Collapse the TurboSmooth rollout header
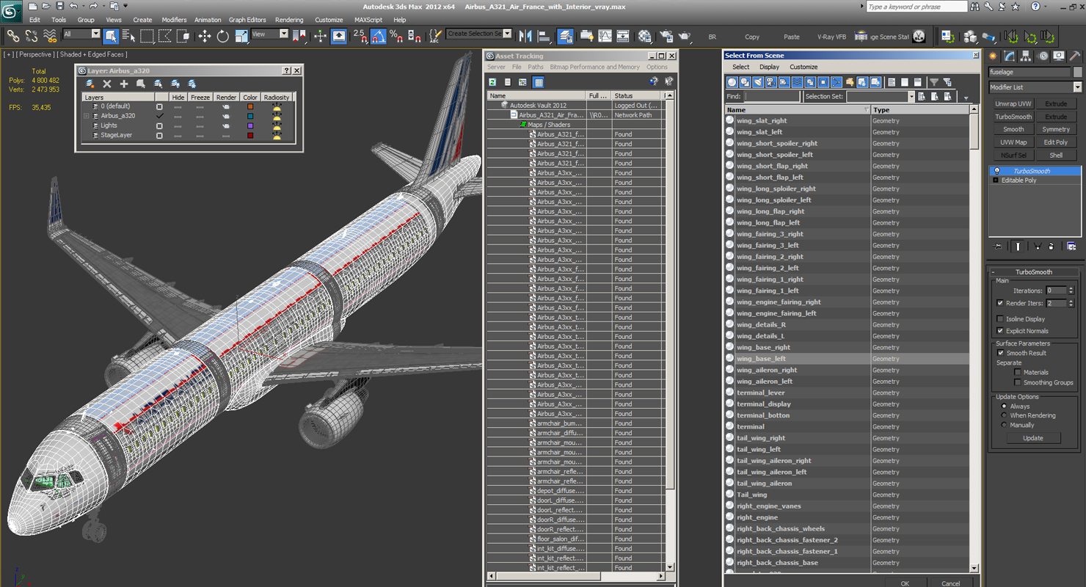The image size is (1086, 587). 1034,272
